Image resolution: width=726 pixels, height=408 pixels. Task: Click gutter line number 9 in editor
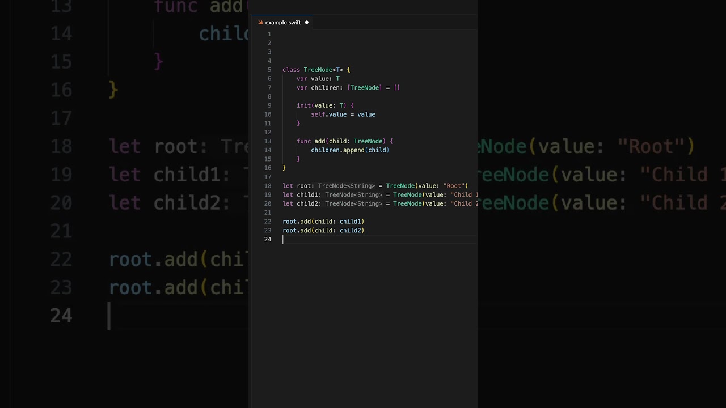(269, 105)
